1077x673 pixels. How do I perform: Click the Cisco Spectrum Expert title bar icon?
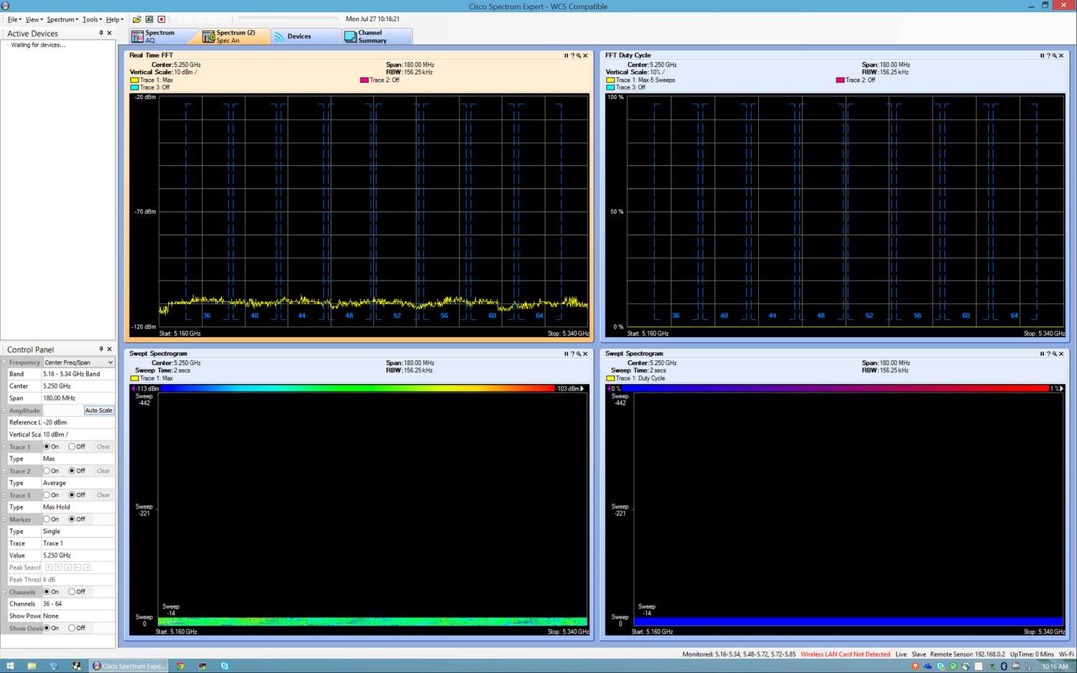(x=6, y=6)
